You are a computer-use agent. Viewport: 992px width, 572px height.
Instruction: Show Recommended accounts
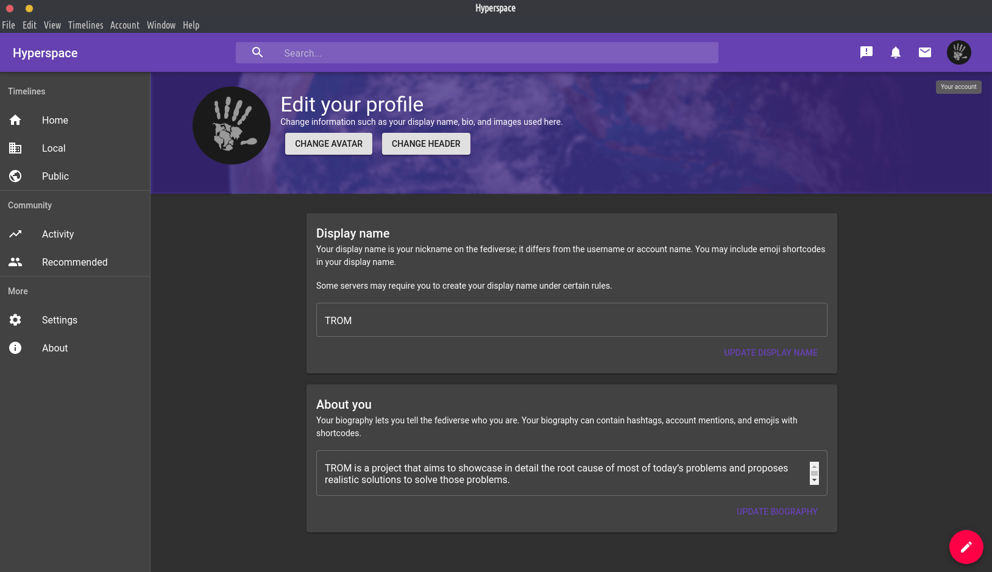[x=74, y=262]
